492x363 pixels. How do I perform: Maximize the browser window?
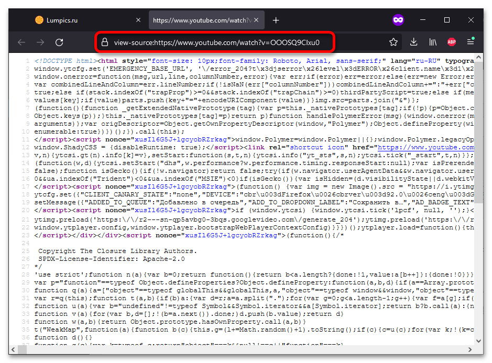tap(447, 20)
